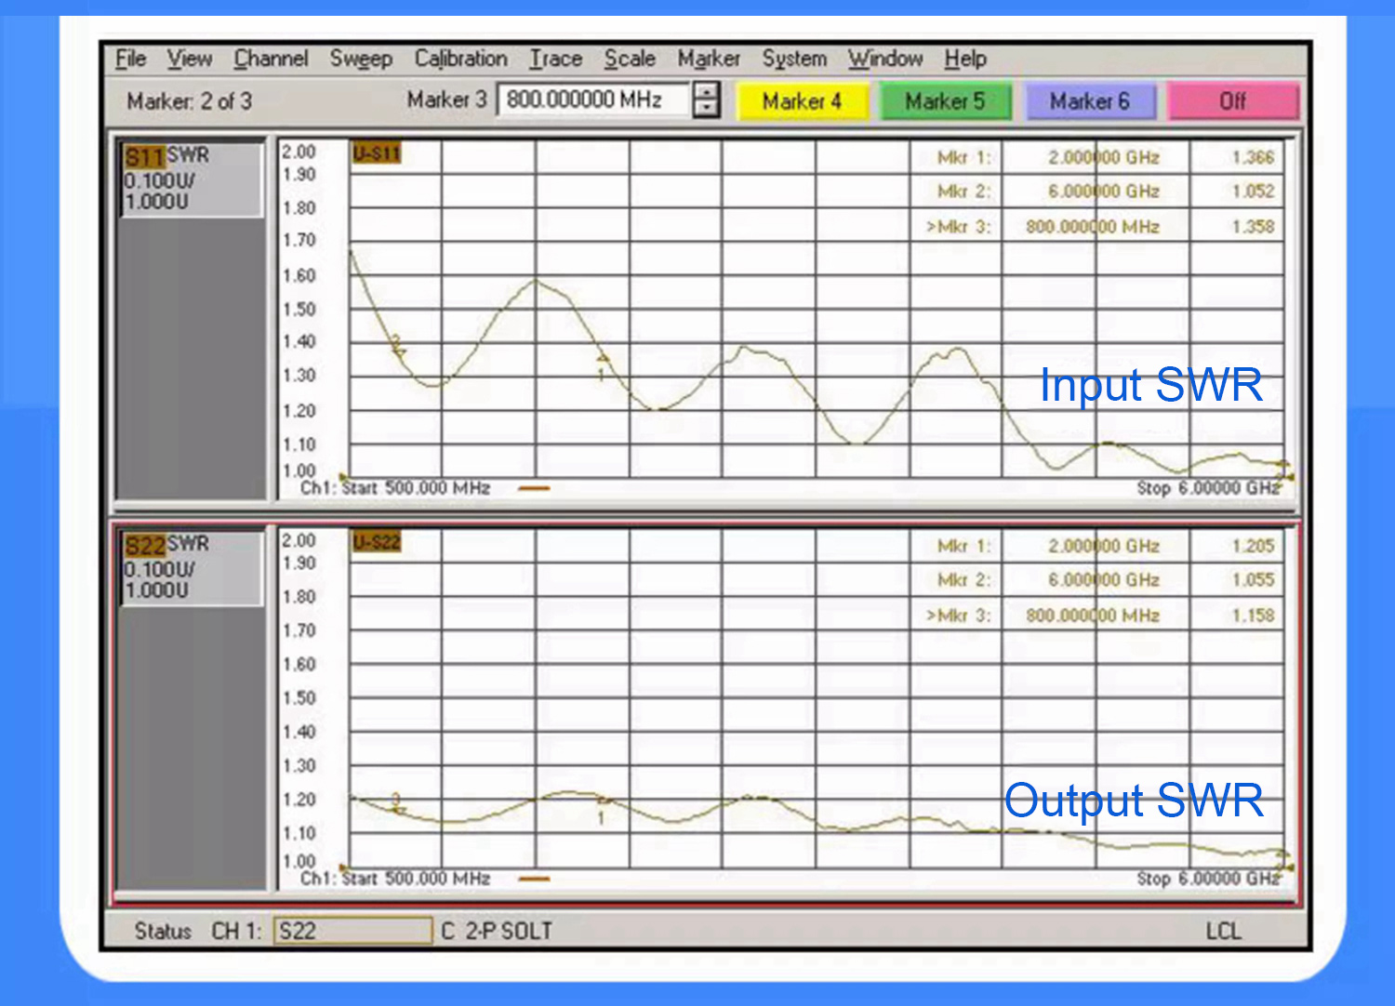This screenshot has height=1006, width=1395.
Task: Click the Marker 3 frequency input field
Action: pyautogui.click(x=593, y=99)
